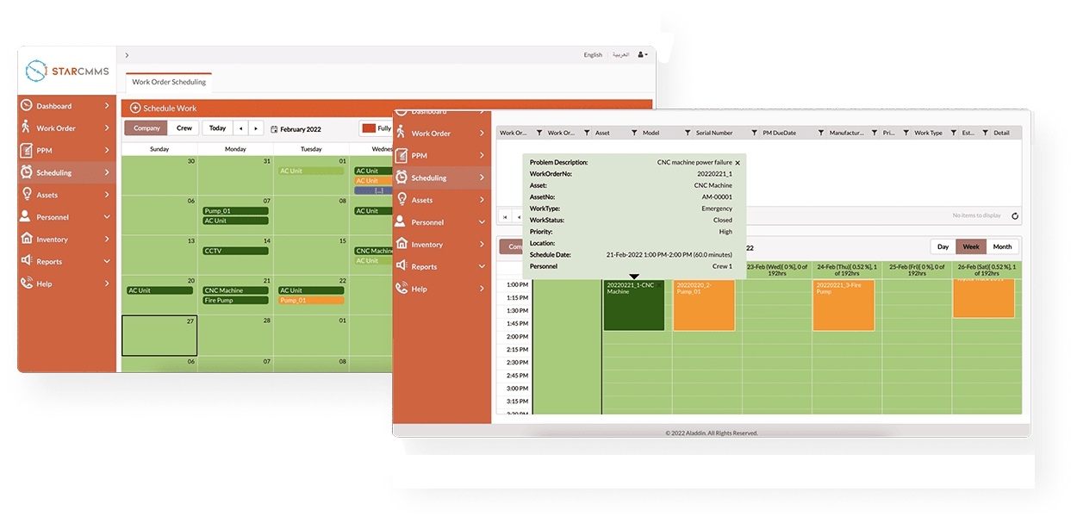Open the Work Order menu in the right window
The image size is (1077, 523).
pos(431,134)
